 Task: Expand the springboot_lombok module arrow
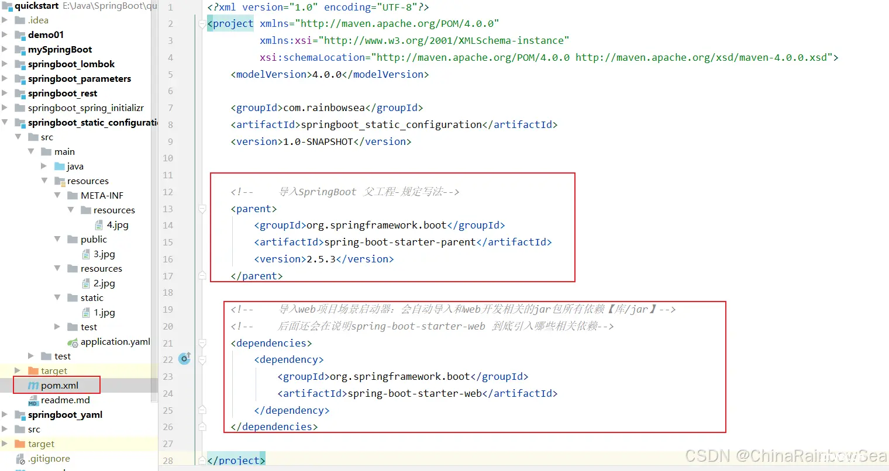[x=5, y=64]
